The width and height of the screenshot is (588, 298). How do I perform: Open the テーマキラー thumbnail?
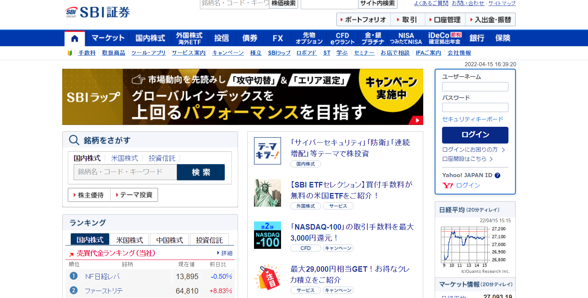(267, 151)
